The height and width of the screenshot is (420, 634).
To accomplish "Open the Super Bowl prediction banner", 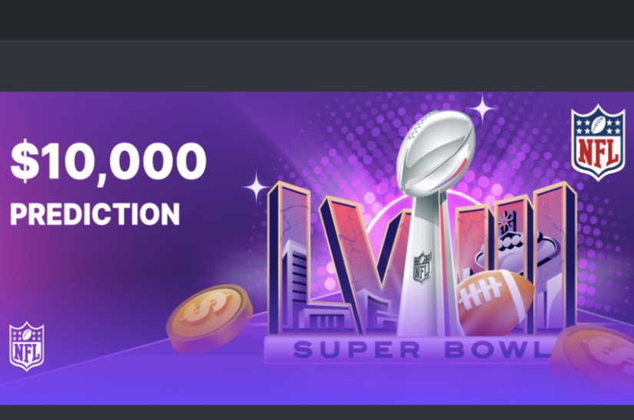I will [x=317, y=248].
